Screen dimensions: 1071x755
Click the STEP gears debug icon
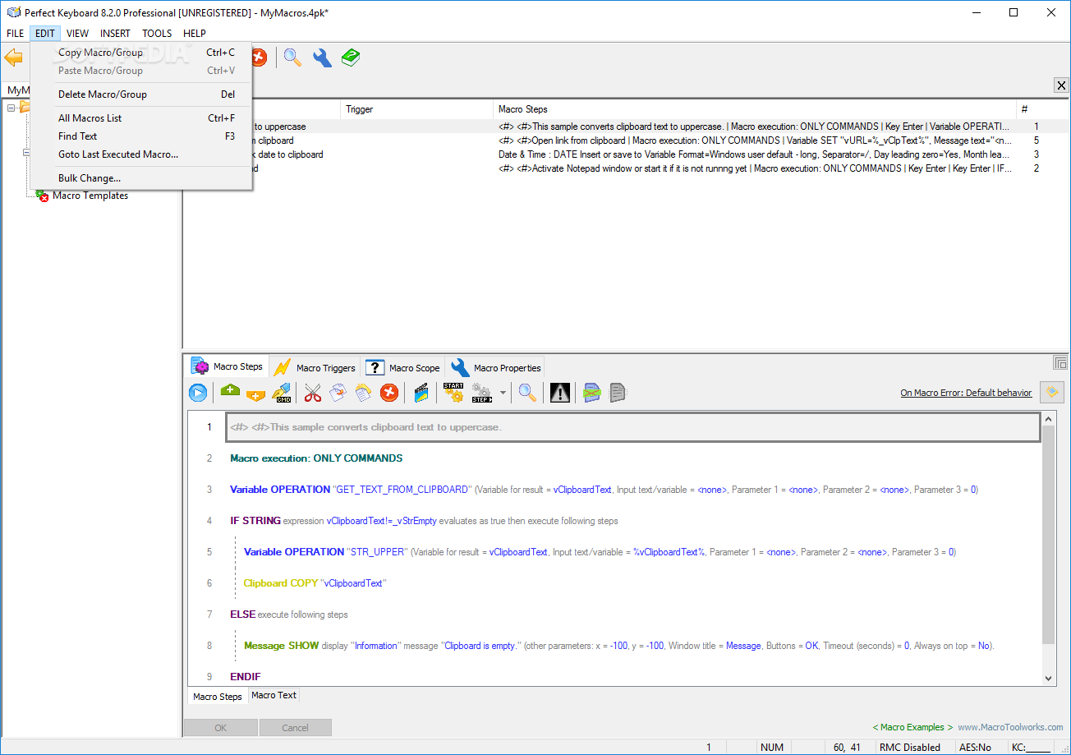[x=481, y=393]
